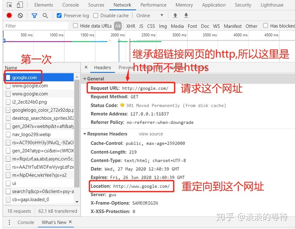The image size is (295, 229).
Task: Collapse the General section
Action: point(85,79)
